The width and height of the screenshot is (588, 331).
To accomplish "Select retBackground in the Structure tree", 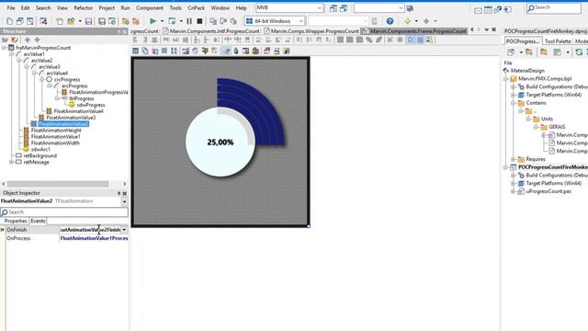I will [x=40, y=155].
